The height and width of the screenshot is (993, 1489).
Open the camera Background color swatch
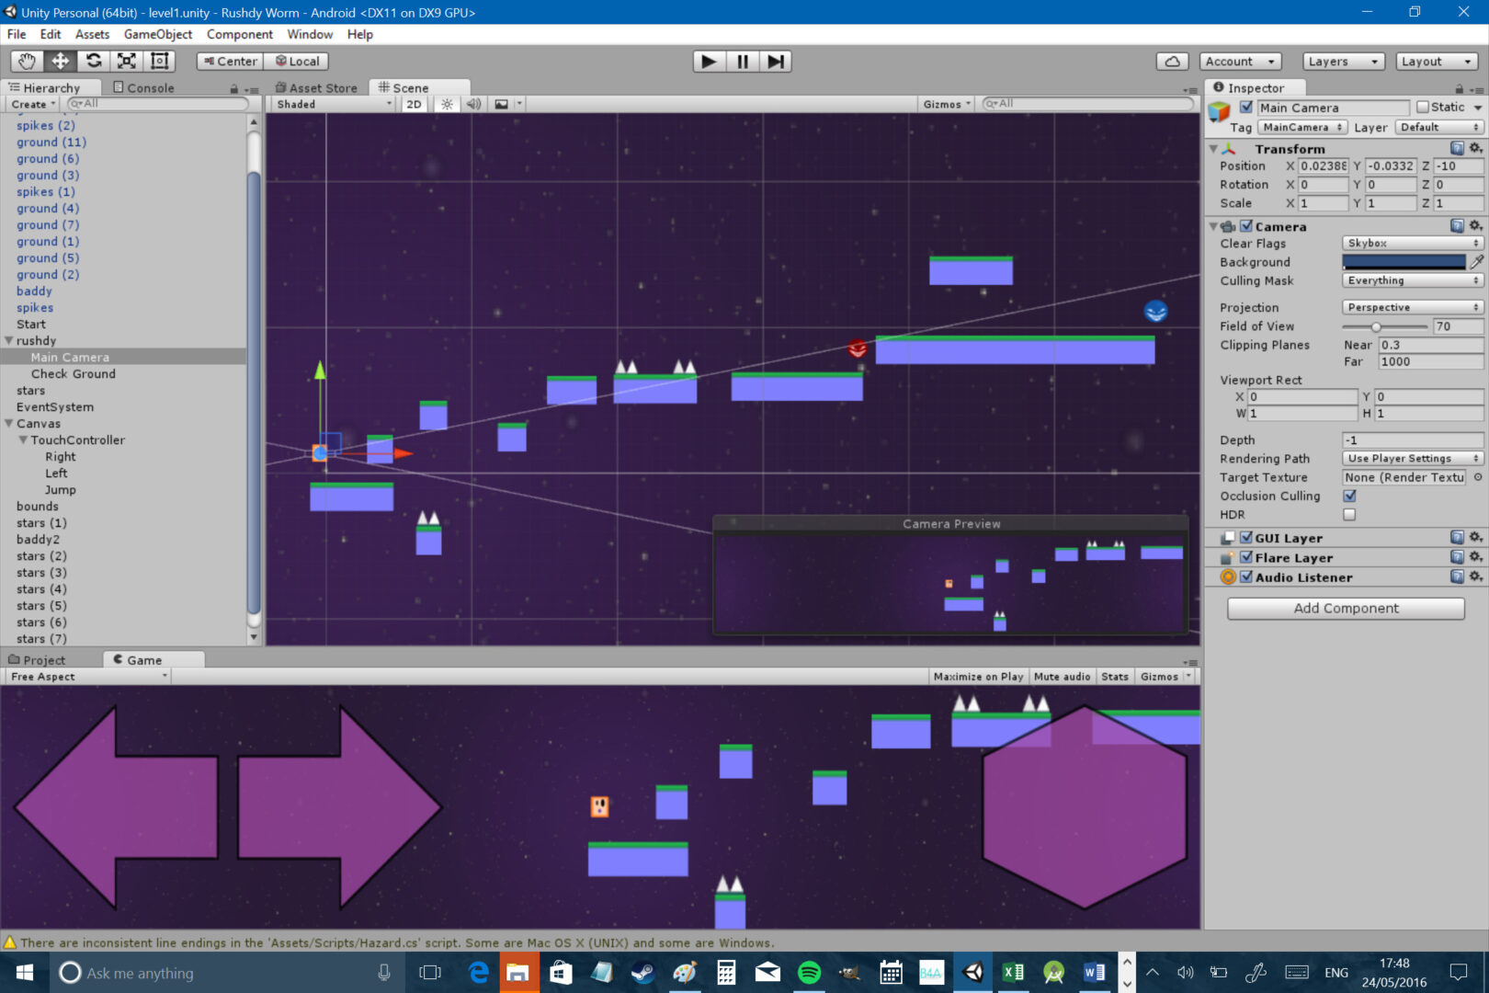click(x=1404, y=261)
